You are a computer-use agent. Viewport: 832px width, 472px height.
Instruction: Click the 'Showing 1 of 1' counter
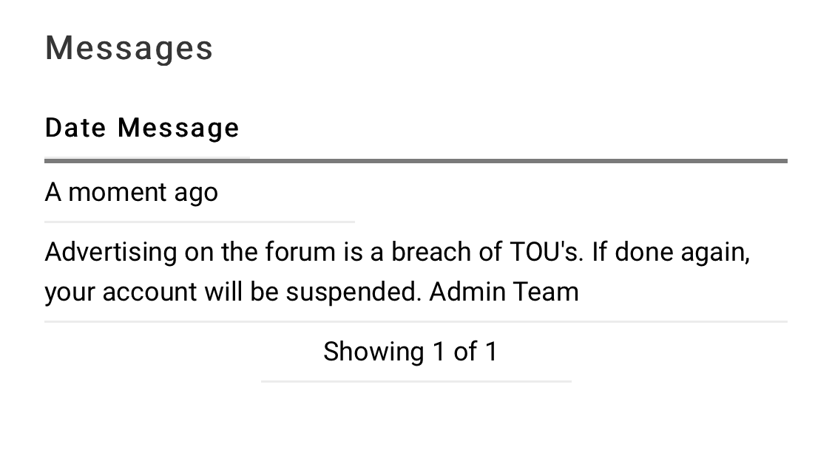coord(410,352)
